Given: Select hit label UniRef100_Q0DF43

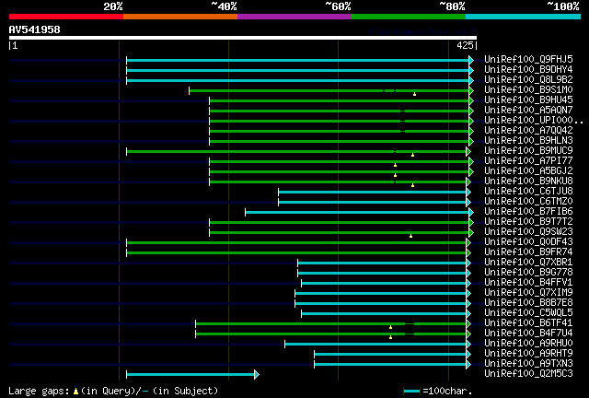Looking at the screenshot, I should coord(528,242).
